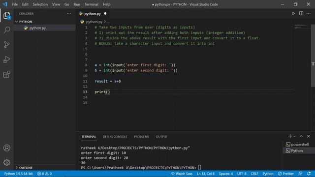Click the Prettier status bar item

click(x=285, y=174)
